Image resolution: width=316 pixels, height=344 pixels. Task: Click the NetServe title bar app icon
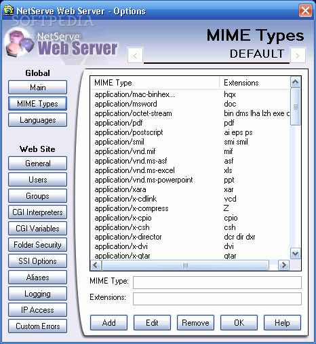[9, 10]
